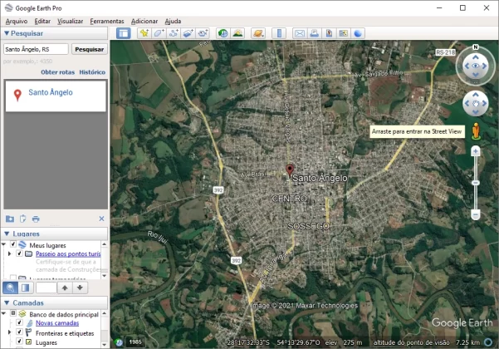Screen dimensions: 499x349
Task: Click the magnifier search places button
Action: pos(10,288)
